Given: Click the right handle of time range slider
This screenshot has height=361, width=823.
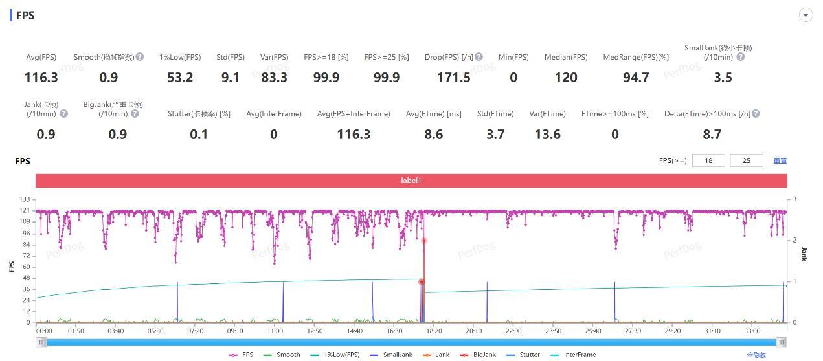Looking at the screenshot, I should (x=782, y=343).
